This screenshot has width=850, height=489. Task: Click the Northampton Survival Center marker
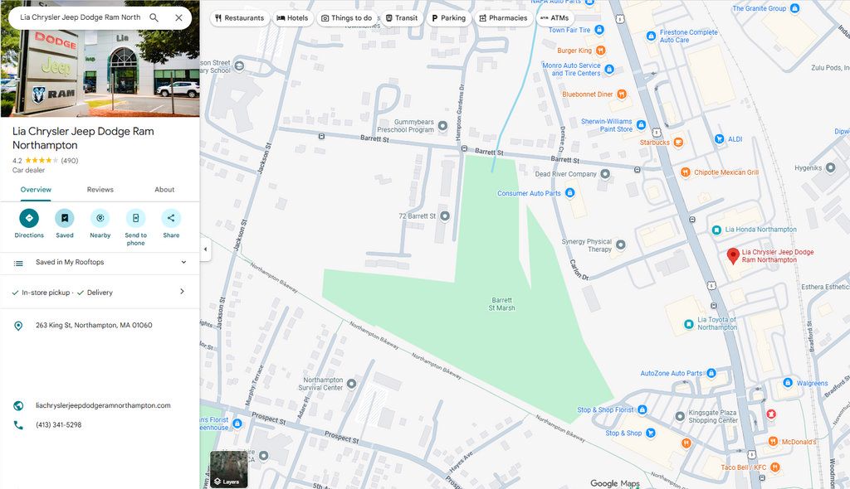click(351, 384)
